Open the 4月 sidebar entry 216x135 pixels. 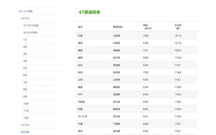click(25, 61)
